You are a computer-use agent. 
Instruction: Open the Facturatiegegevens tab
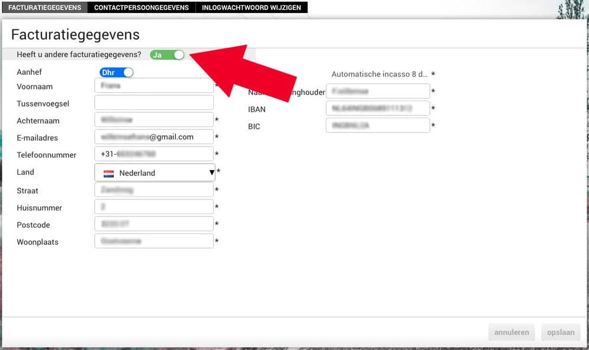point(45,8)
